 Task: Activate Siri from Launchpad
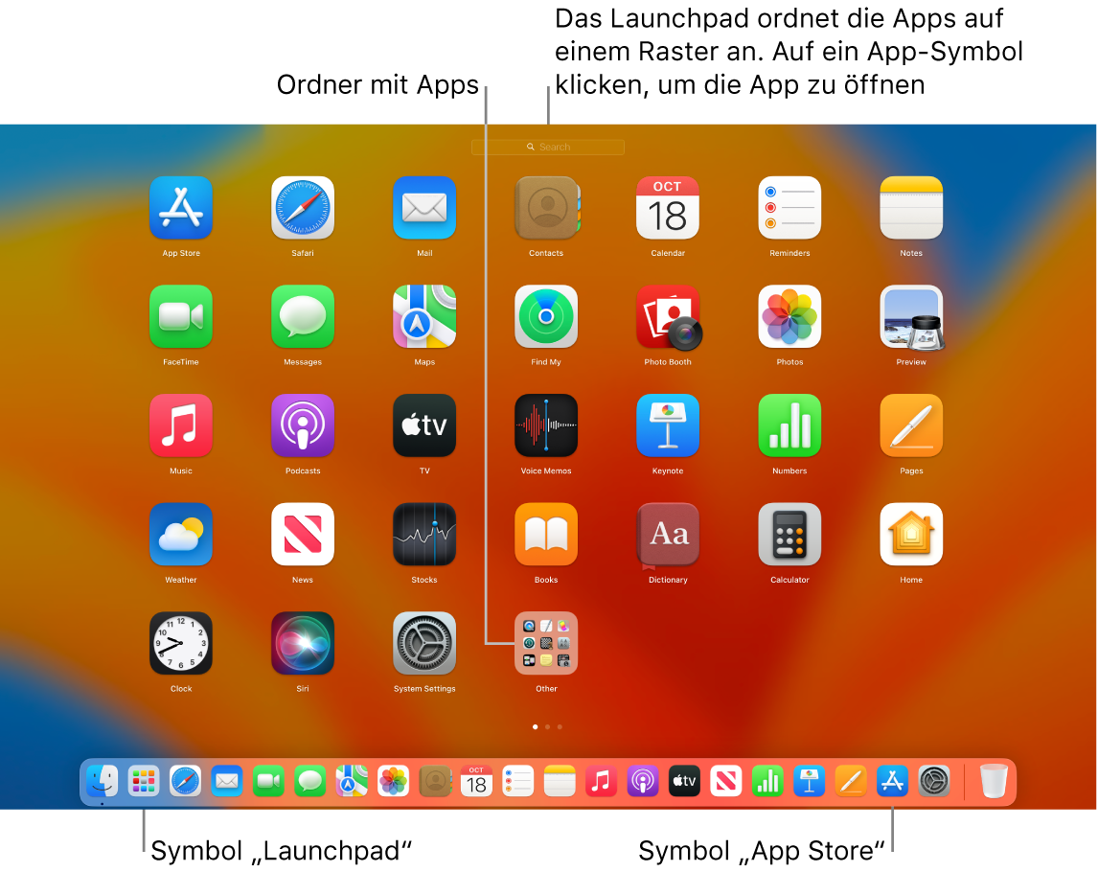pyautogui.click(x=302, y=643)
